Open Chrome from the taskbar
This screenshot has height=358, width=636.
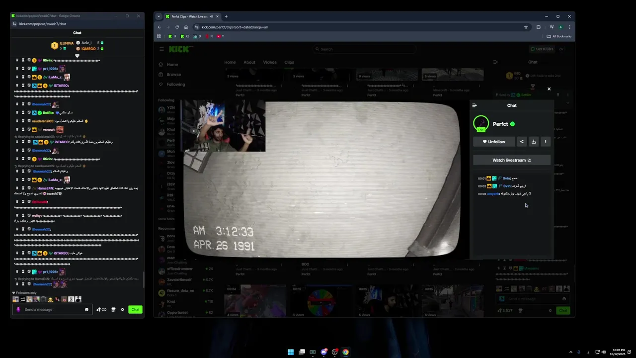pos(345,352)
